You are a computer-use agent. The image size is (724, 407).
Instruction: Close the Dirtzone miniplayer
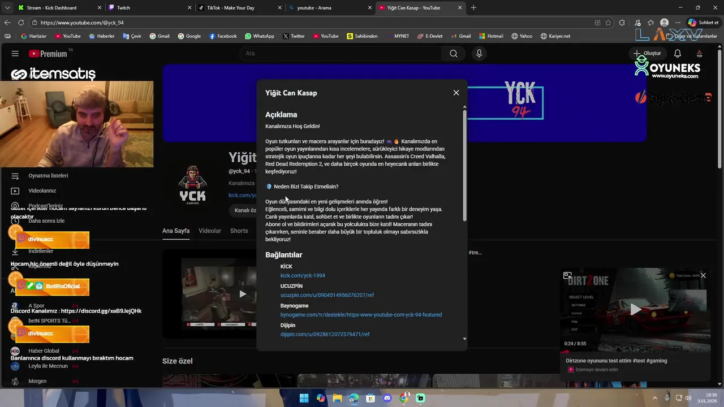click(x=703, y=275)
